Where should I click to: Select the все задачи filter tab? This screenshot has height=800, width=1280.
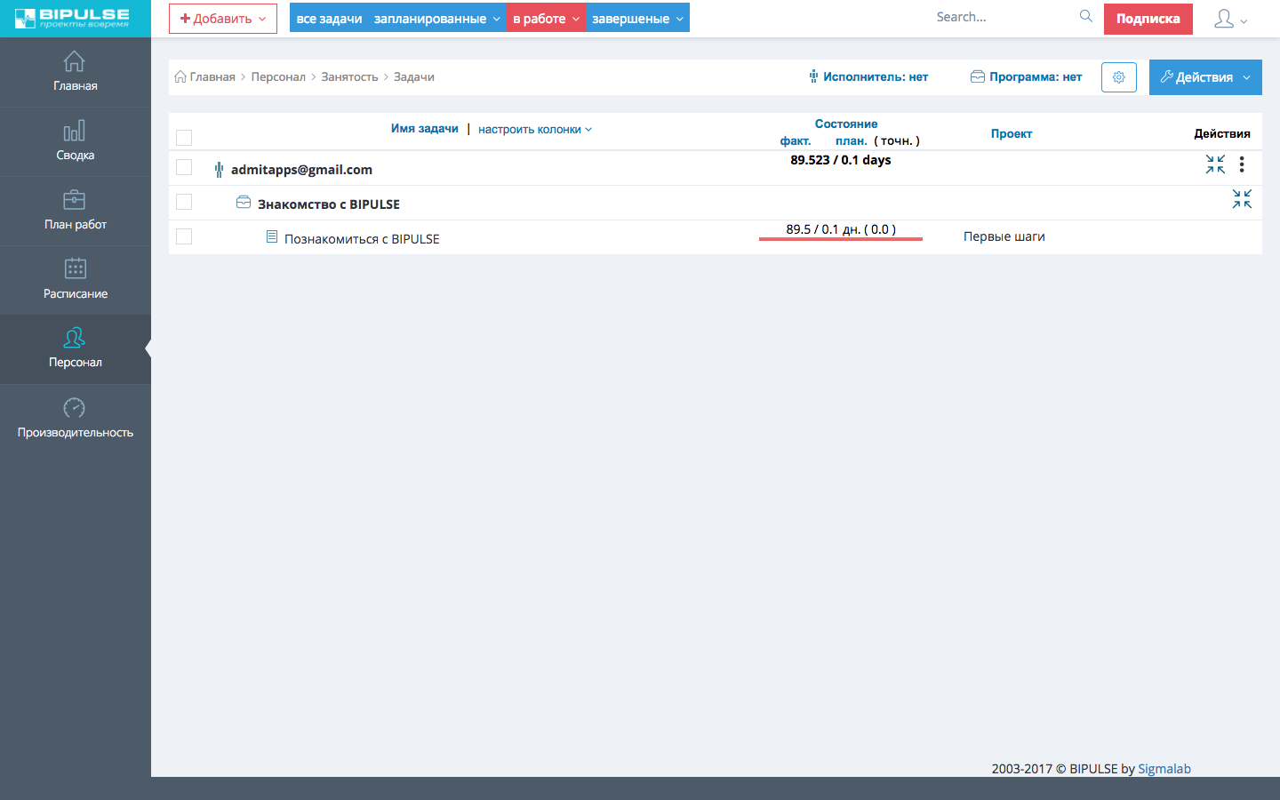tap(329, 19)
